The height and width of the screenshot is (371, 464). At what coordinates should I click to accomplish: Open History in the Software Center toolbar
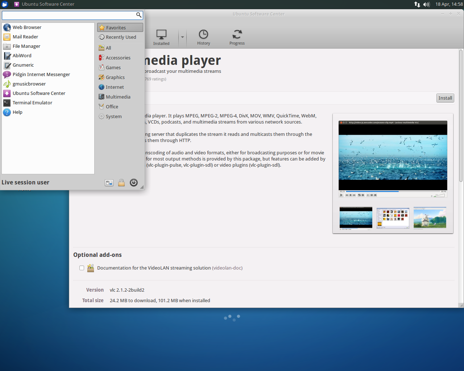204,37
